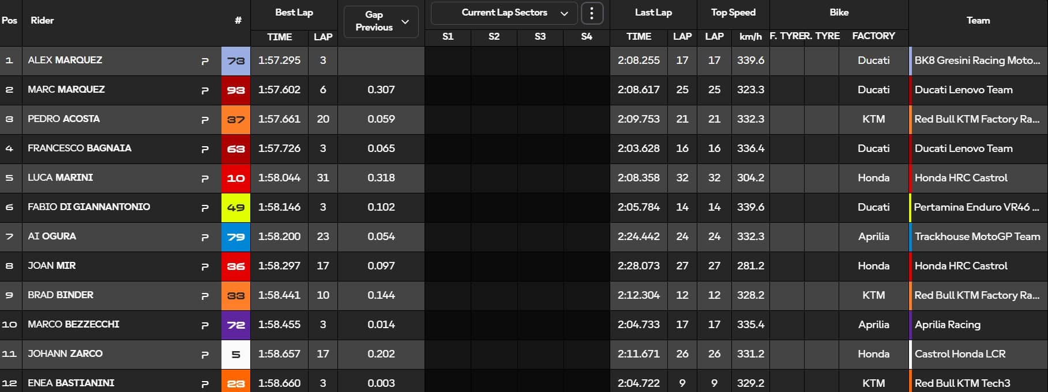Sort by the Pos column header
This screenshot has height=392, width=1048.
(x=9, y=21)
